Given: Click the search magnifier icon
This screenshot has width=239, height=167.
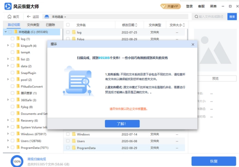Looking at the screenshot, I should click(x=196, y=17).
